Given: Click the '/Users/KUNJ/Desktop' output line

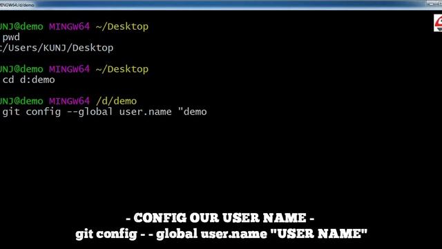Looking at the screenshot, I should point(57,48).
